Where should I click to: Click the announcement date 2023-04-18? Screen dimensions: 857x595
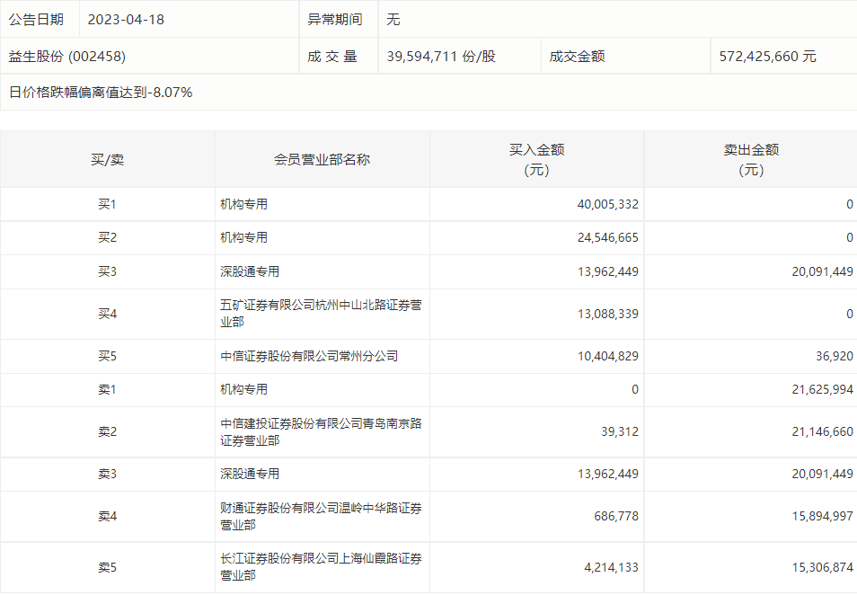126,20
